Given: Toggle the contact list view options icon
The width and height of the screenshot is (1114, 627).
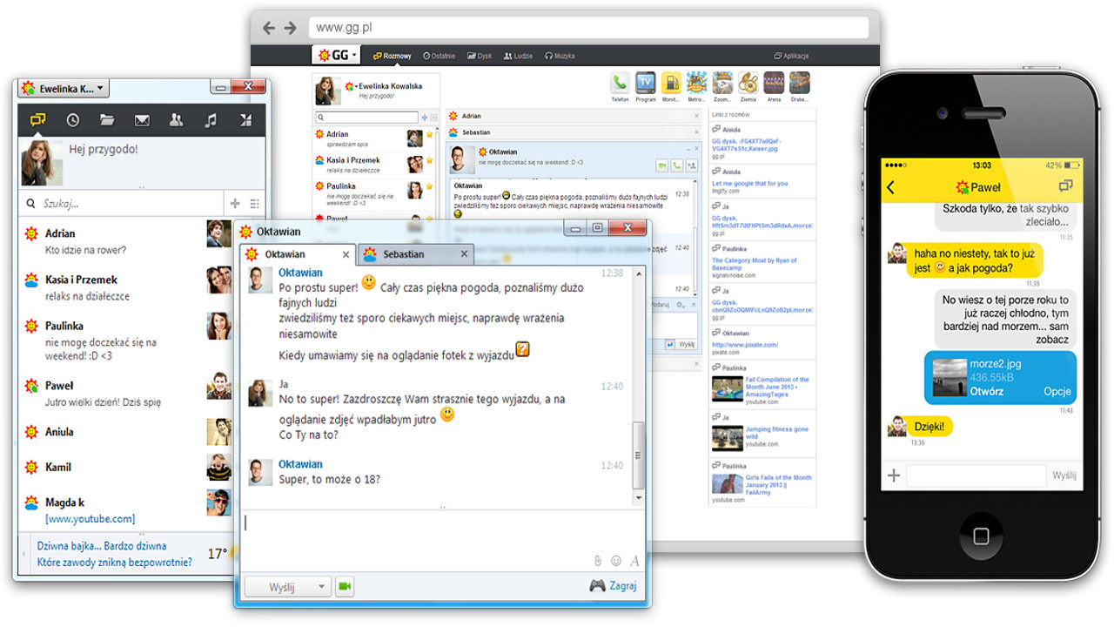Looking at the screenshot, I should pyautogui.click(x=254, y=204).
